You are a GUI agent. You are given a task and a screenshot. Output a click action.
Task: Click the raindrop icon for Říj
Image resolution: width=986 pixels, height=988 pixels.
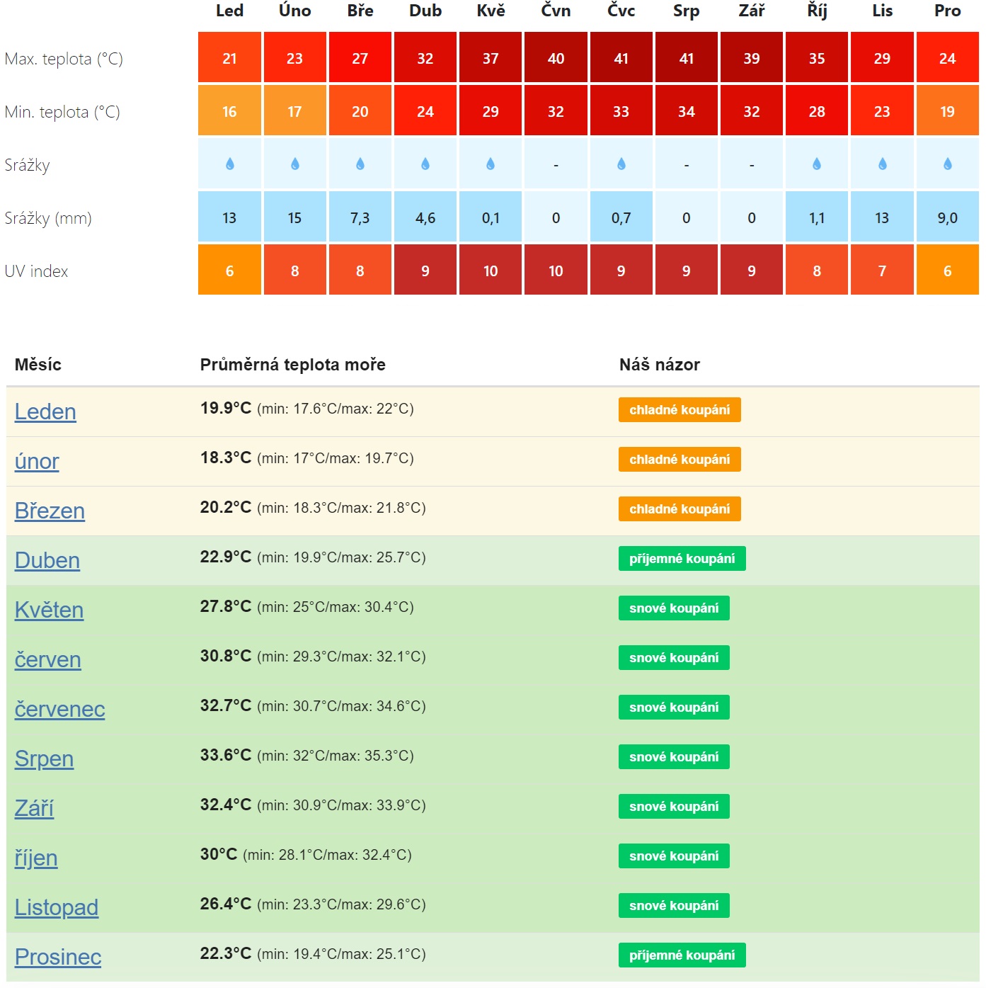coord(817,164)
